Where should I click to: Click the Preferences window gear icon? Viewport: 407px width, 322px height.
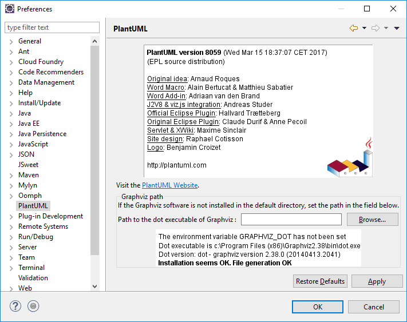(x=10, y=9)
